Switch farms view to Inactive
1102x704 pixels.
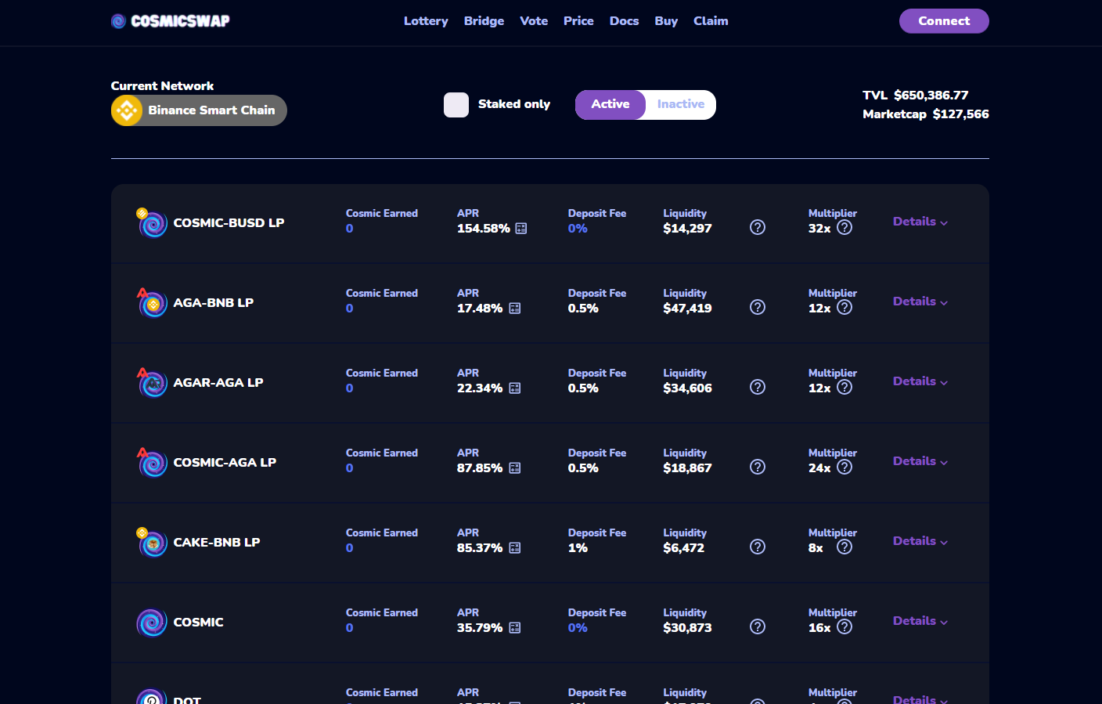point(680,104)
